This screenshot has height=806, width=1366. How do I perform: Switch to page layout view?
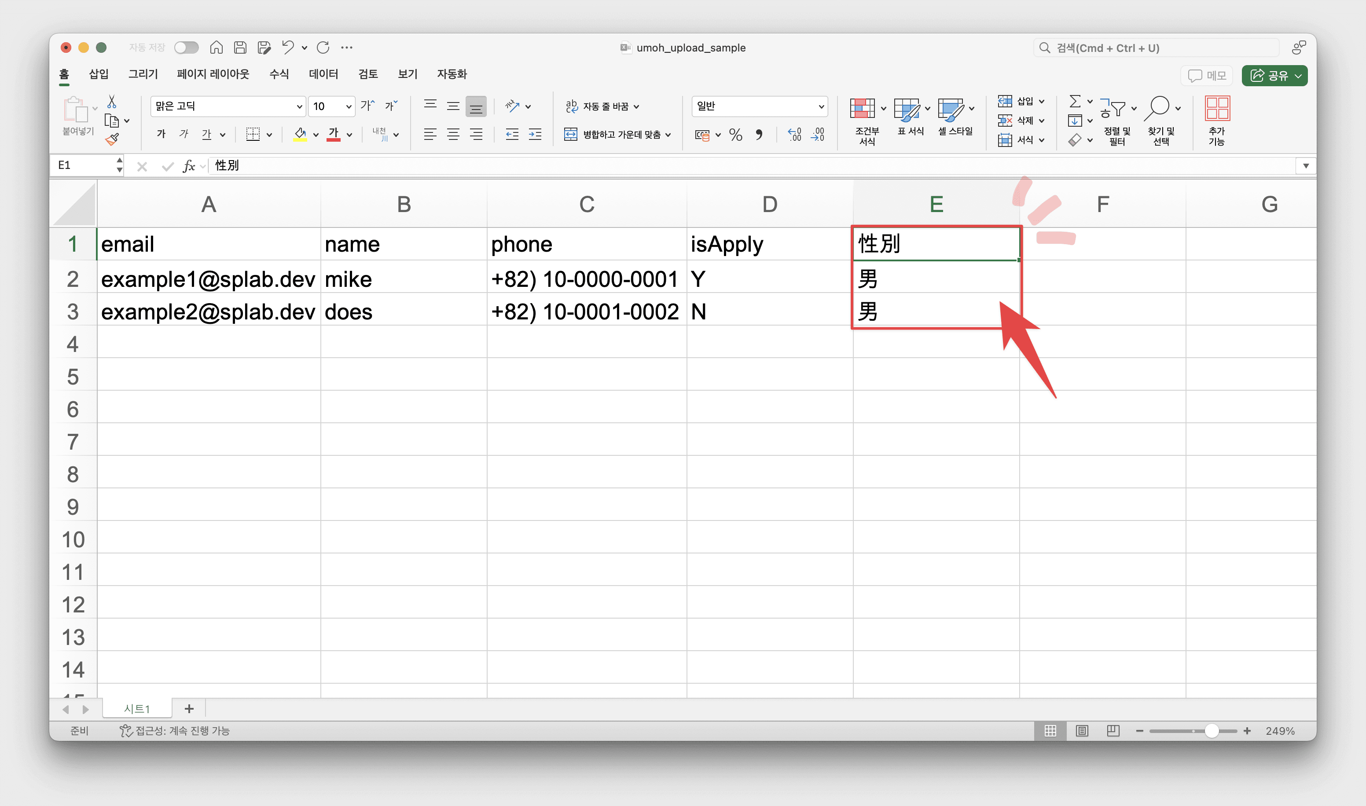1082,731
